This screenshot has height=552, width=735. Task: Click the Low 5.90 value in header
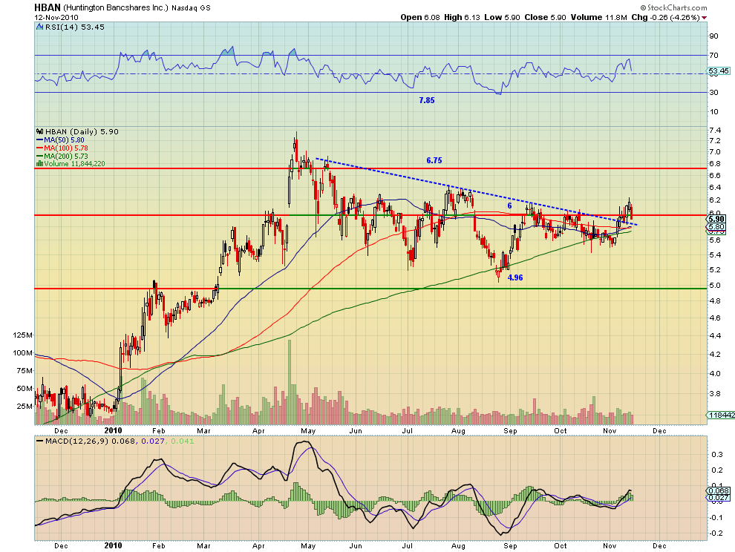[x=502, y=17]
